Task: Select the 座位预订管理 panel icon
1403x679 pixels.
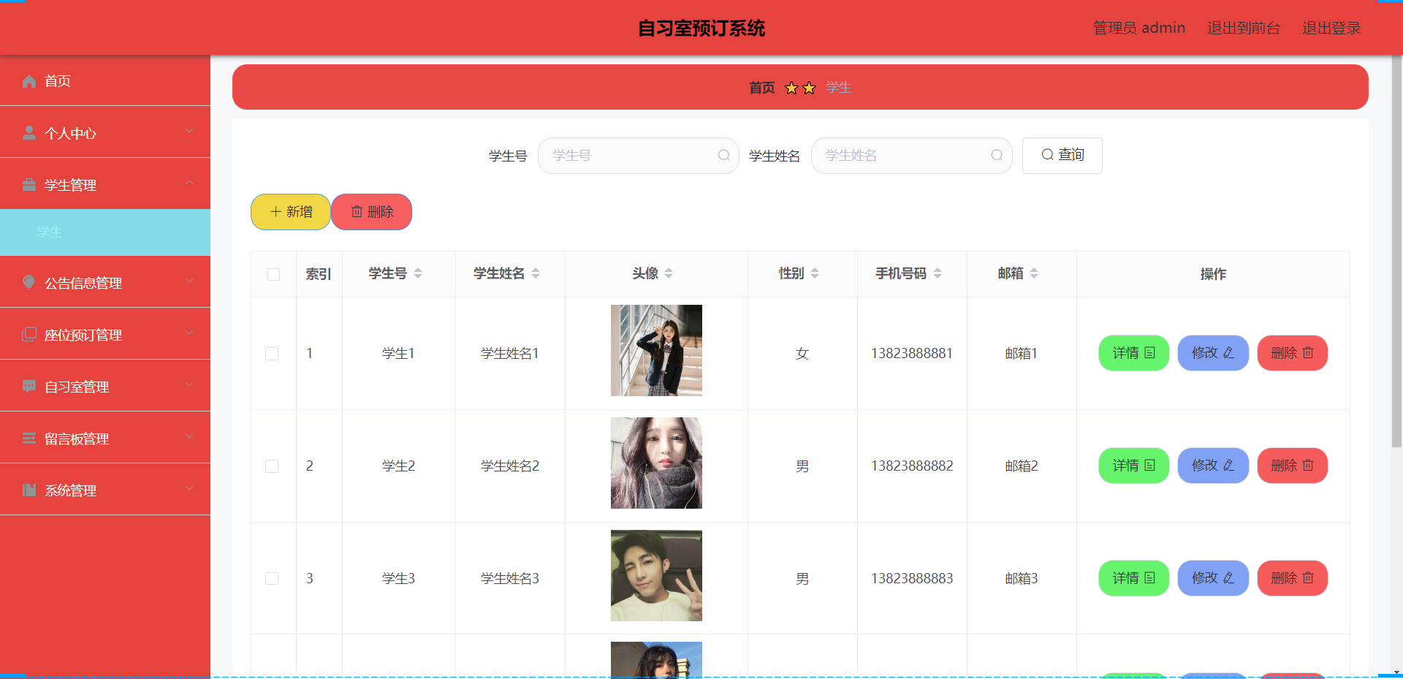Action: (x=28, y=334)
